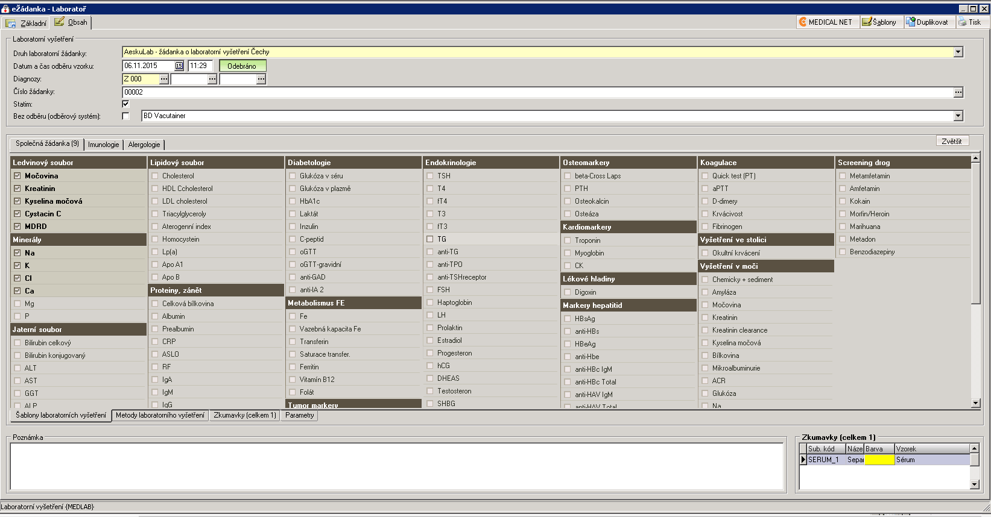The image size is (991, 517).
Task: Click the scroll-up arrow of the Zkumavky table
Action: [x=974, y=448]
